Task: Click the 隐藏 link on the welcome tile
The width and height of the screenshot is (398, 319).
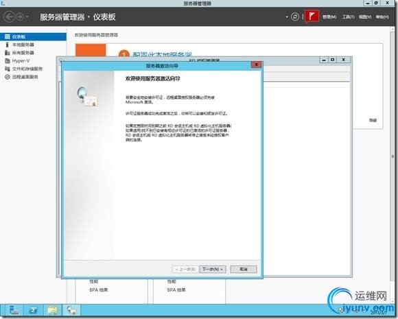Action: [373, 120]
